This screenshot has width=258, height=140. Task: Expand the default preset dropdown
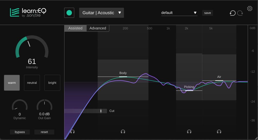179,13
